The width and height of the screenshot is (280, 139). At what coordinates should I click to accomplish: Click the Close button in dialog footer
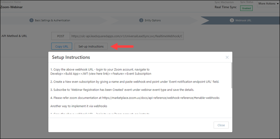(221, 125)
